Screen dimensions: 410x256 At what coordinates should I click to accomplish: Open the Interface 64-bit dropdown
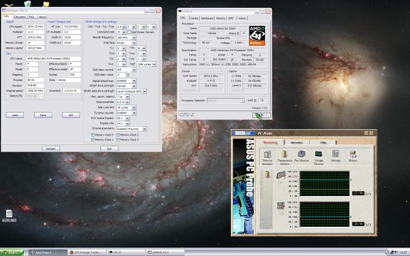[x=134, y=43]
